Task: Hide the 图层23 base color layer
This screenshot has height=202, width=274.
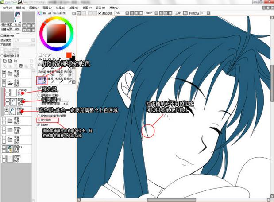Action: click(x=7, y=109)
